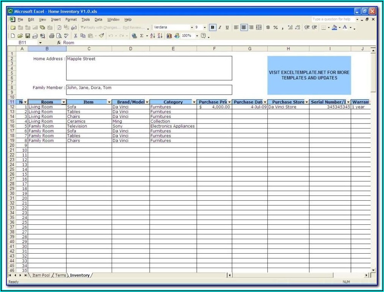Click the Merge and Center icon
384x292 pixels.
(x=259, y=27)
